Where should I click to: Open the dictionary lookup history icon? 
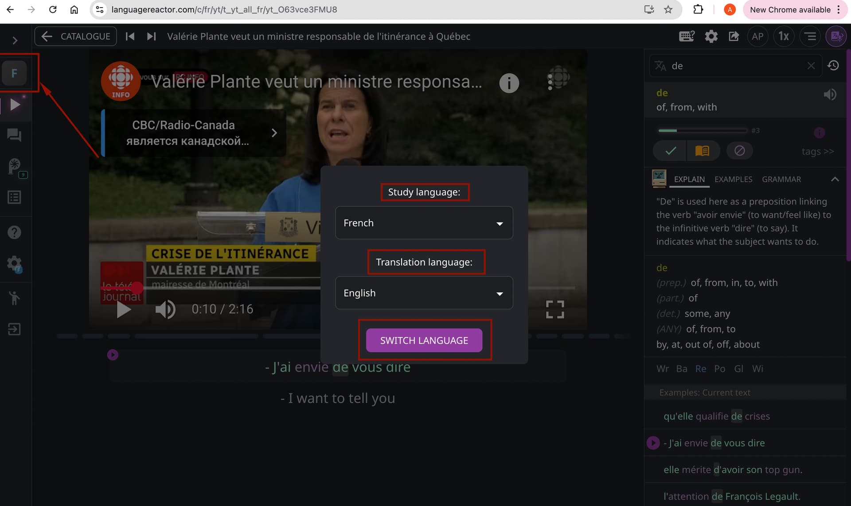click(x=833, y=66)
